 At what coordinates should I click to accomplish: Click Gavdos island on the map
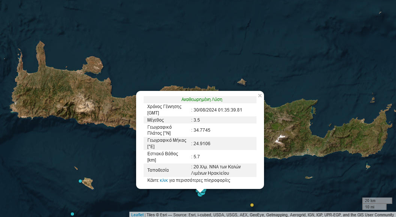(x=88, y=183)
